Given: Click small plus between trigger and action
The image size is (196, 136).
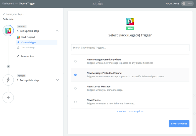Looking at the screenshot, I should click(8, 66).
